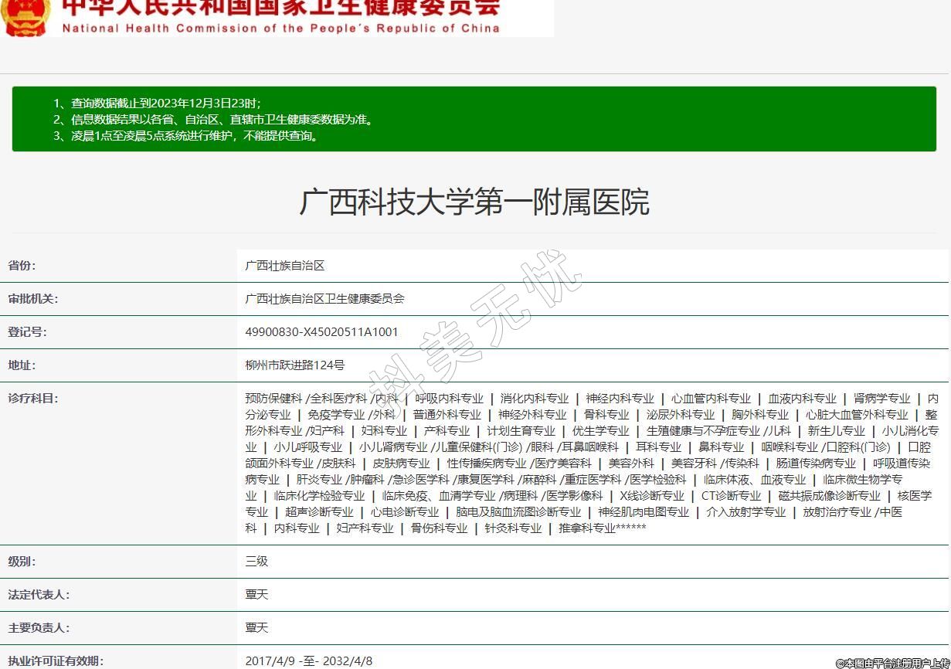Click the license validity dates 2017/4/9 -至- 2032/4/8

click(308, 661)
